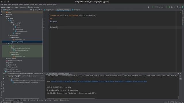Image resolution: width=184 pixels, height=103 pixels.
Task: Open the Run panel wrench settings icon
Action: 3,79
